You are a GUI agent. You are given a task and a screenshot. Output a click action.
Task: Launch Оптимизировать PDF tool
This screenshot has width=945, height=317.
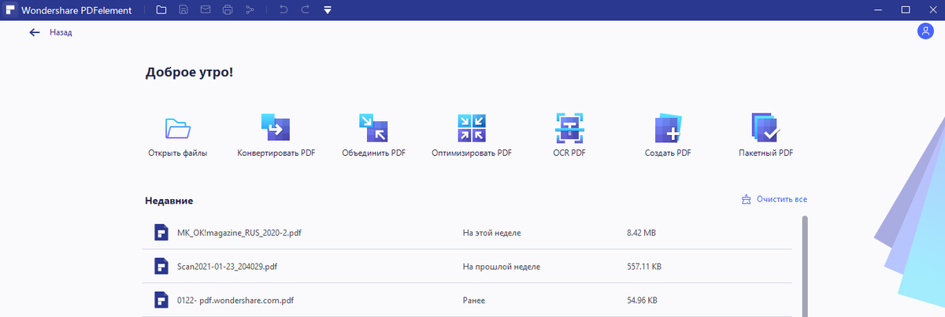[472, 128]
